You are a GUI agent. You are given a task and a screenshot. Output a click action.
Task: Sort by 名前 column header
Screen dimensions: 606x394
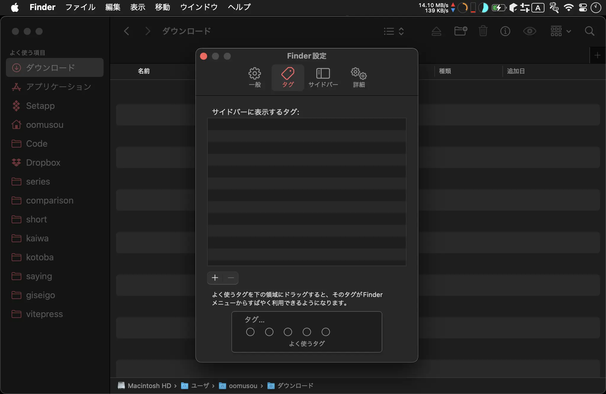(x=144, y=71)
